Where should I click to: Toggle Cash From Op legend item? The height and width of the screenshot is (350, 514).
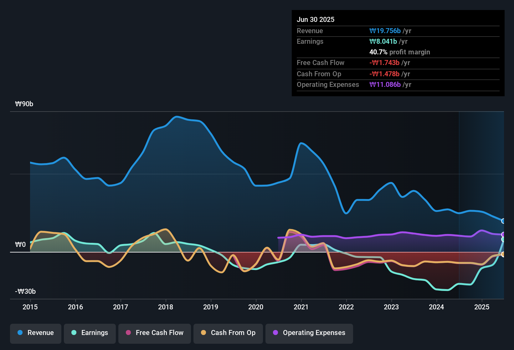point(228,333)
